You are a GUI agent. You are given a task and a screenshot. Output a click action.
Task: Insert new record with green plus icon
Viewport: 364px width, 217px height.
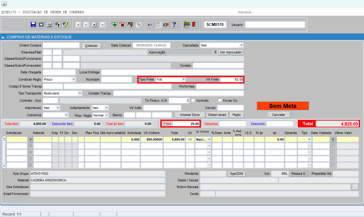[x=114, y=25]
